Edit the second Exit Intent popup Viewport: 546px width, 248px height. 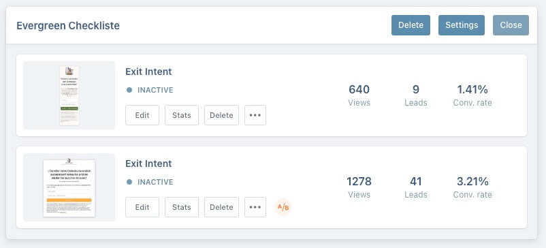pyautogui.click(x=142, y=207)
